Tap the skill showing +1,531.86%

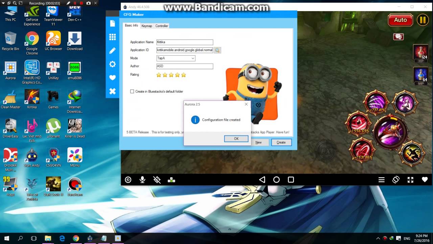pyautogui.click(x=362, y=149)
